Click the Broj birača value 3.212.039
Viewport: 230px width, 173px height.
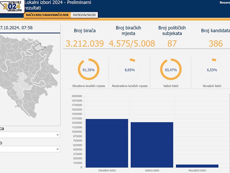coord(85,44)
